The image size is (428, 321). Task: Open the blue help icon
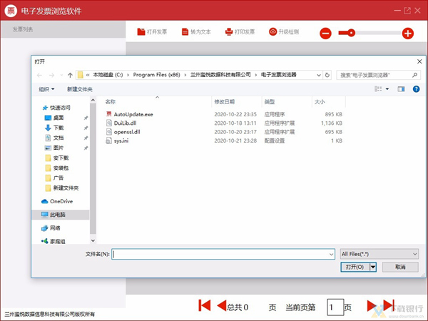(416, 89)
